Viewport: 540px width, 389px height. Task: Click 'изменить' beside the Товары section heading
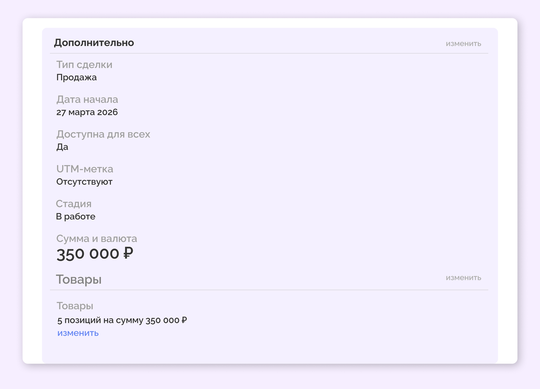click(x=463, y=278)
